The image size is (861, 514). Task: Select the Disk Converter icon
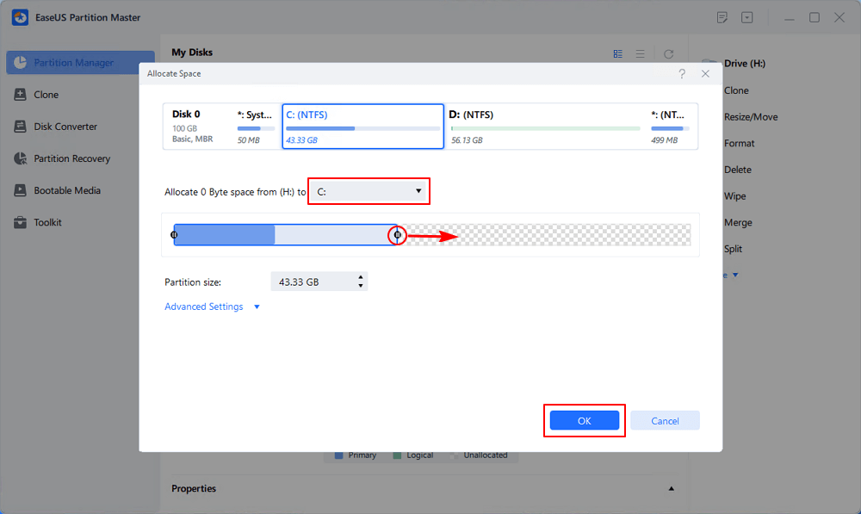[x=21, y=127]
